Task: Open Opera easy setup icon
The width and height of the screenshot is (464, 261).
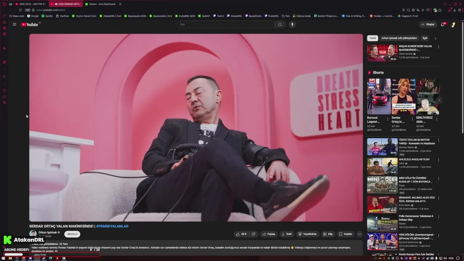Action: [460, 10]
